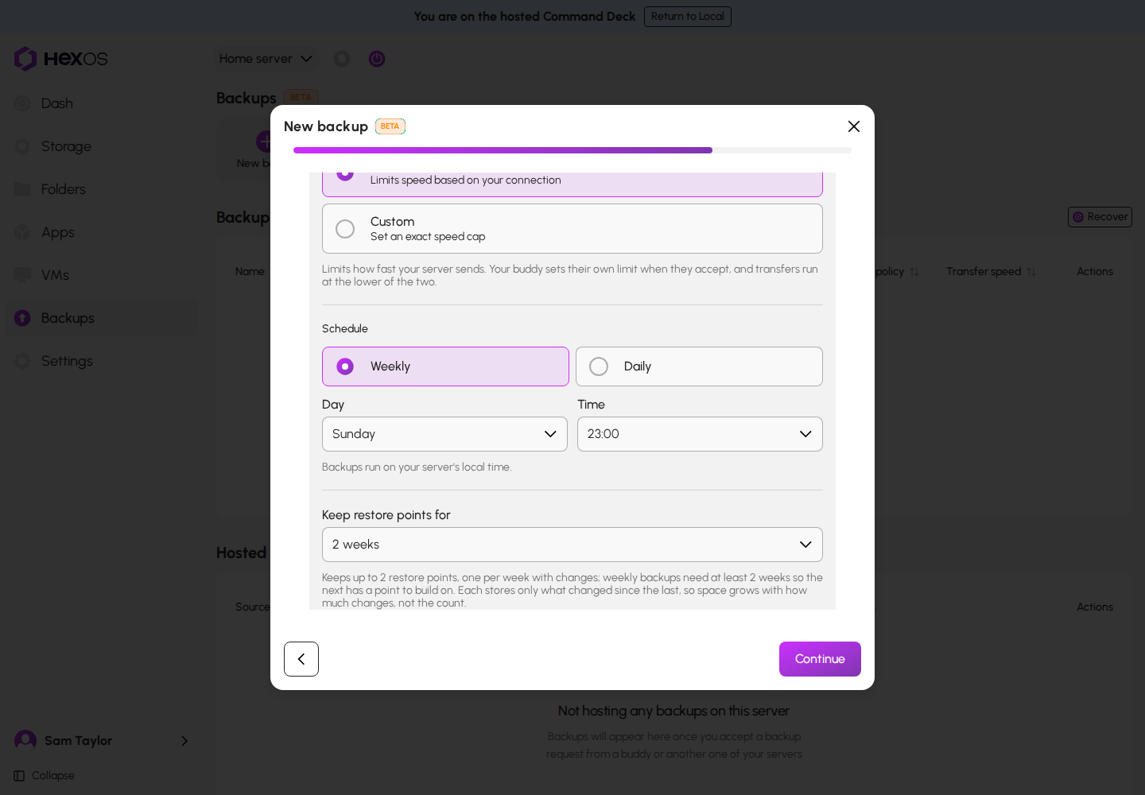Click Continue in the New backup dialog
The height and width of the screenshot is (795, 1145).
click(820, 659)
